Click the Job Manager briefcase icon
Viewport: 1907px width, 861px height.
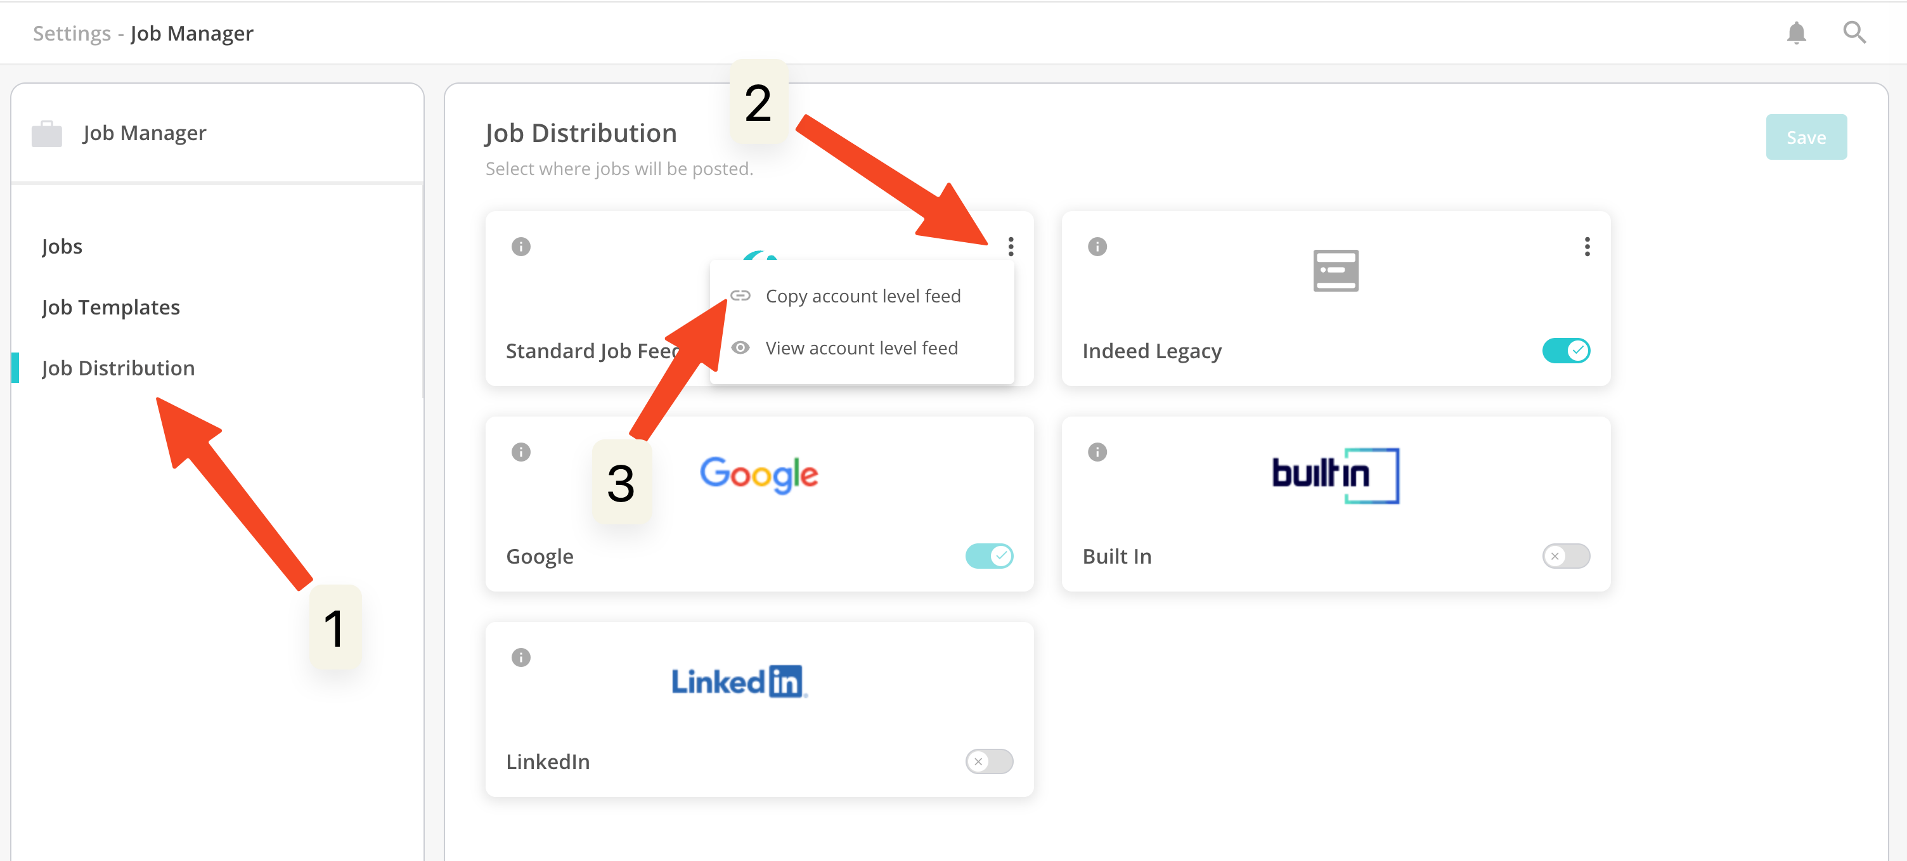pyautogui.click(x=47, y=134)
